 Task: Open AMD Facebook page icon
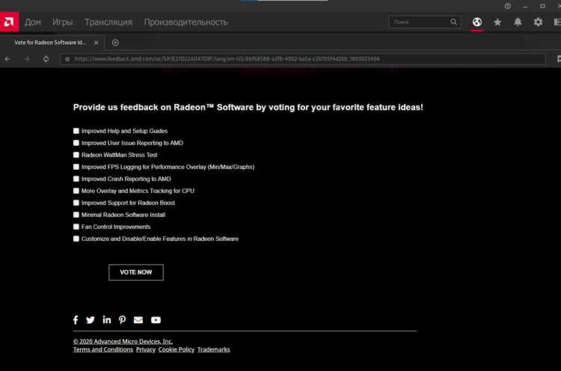76,320
